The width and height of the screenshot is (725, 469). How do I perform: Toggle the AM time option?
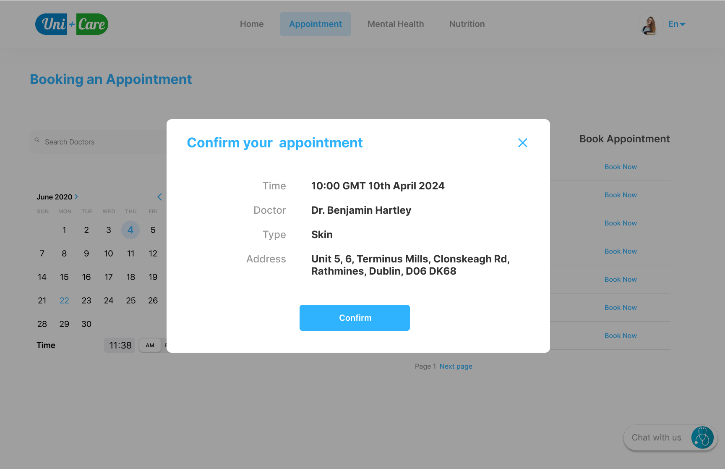[x=150, y=345]
